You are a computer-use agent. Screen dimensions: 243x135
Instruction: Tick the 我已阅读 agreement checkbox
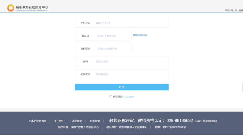click(111, 97)
